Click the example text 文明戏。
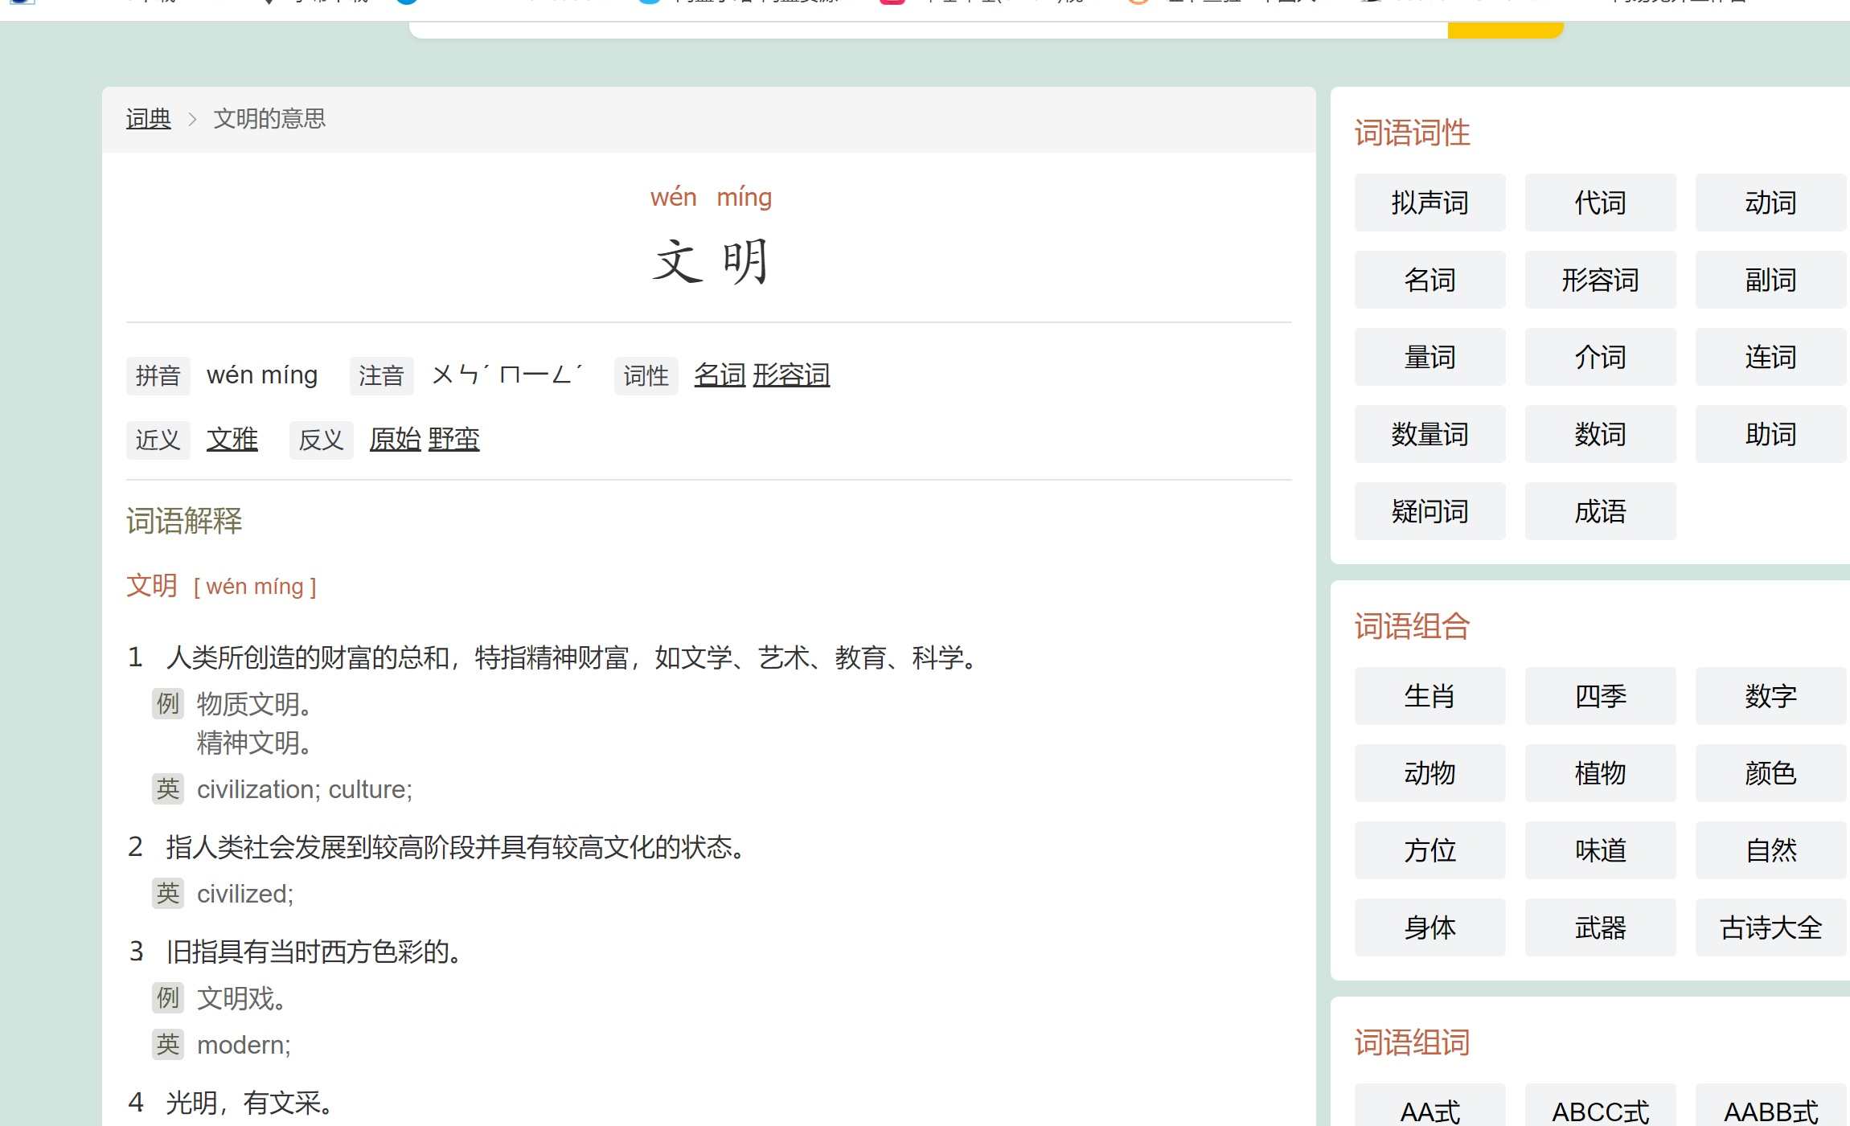This screenshot has height=1126, width=1850. click(x=241, y=998)
